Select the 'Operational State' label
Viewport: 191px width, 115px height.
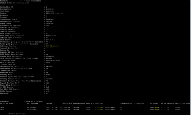click(x=9, y=19)
